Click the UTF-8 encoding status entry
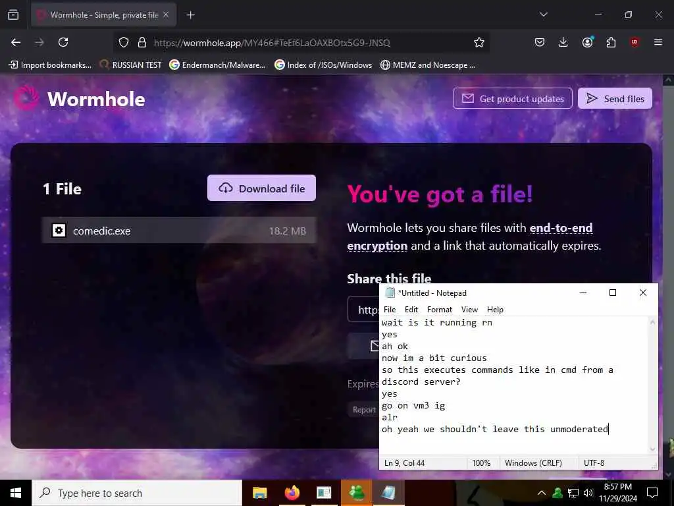This screenshot has width=674, height=506. click(x=594, y=463)
